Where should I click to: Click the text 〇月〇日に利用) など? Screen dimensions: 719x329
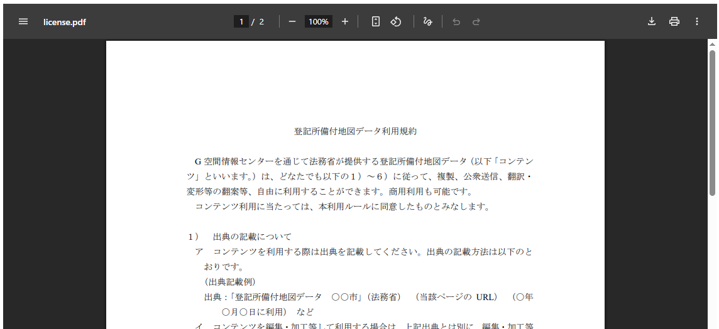[268, 312]
